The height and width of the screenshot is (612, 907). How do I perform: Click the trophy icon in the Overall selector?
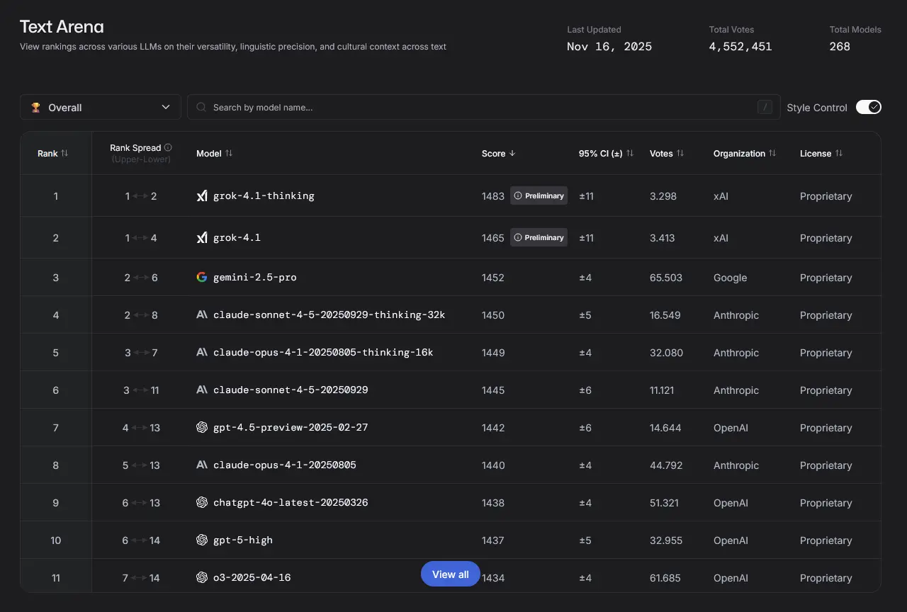35,108
